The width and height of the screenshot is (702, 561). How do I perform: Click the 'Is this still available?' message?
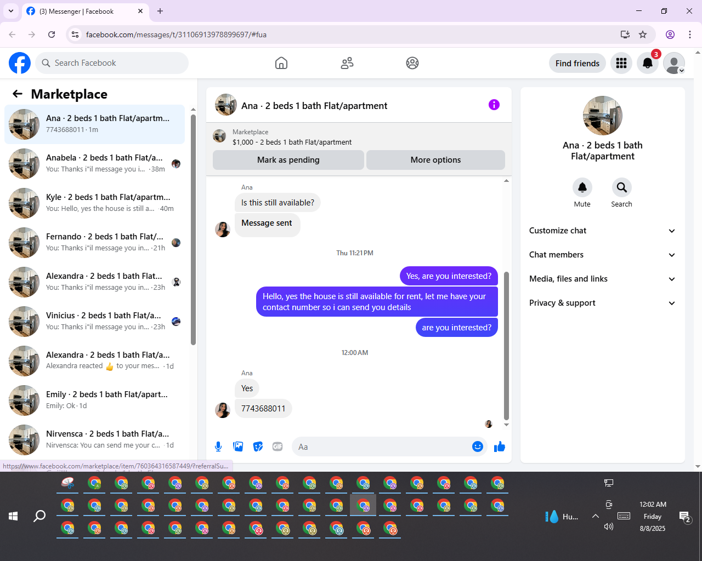coord(278,203)
